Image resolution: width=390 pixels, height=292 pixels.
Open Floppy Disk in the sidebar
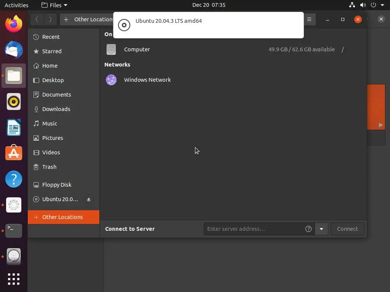click(64, 185)
